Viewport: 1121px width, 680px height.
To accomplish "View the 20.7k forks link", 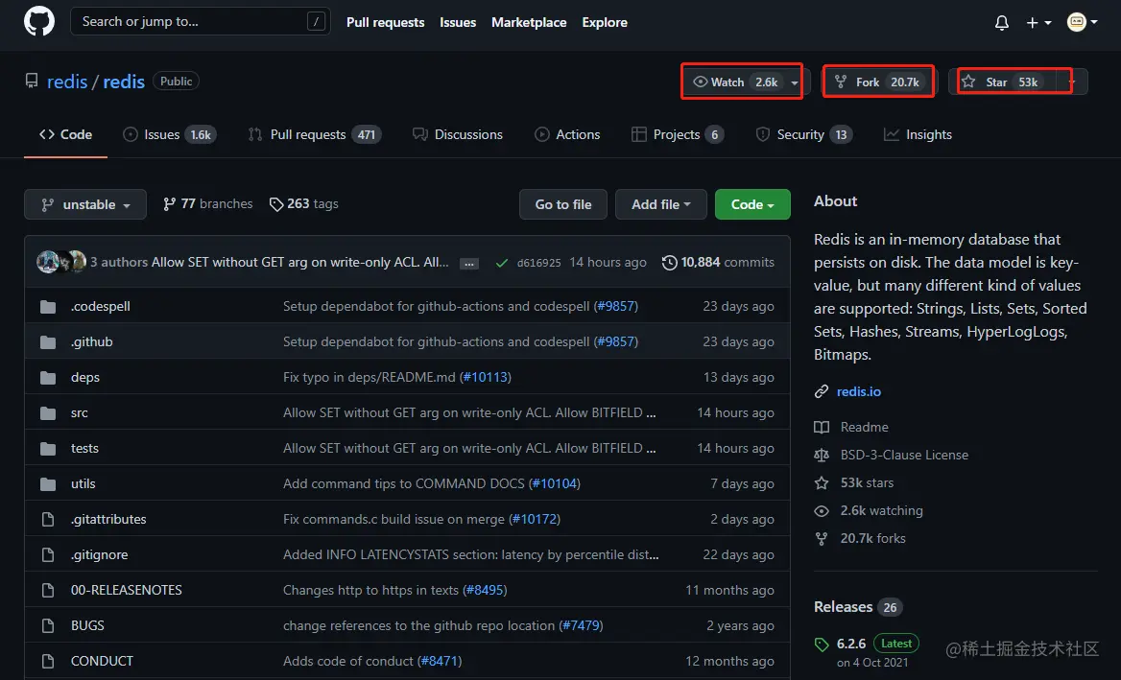I will point(860,539).
